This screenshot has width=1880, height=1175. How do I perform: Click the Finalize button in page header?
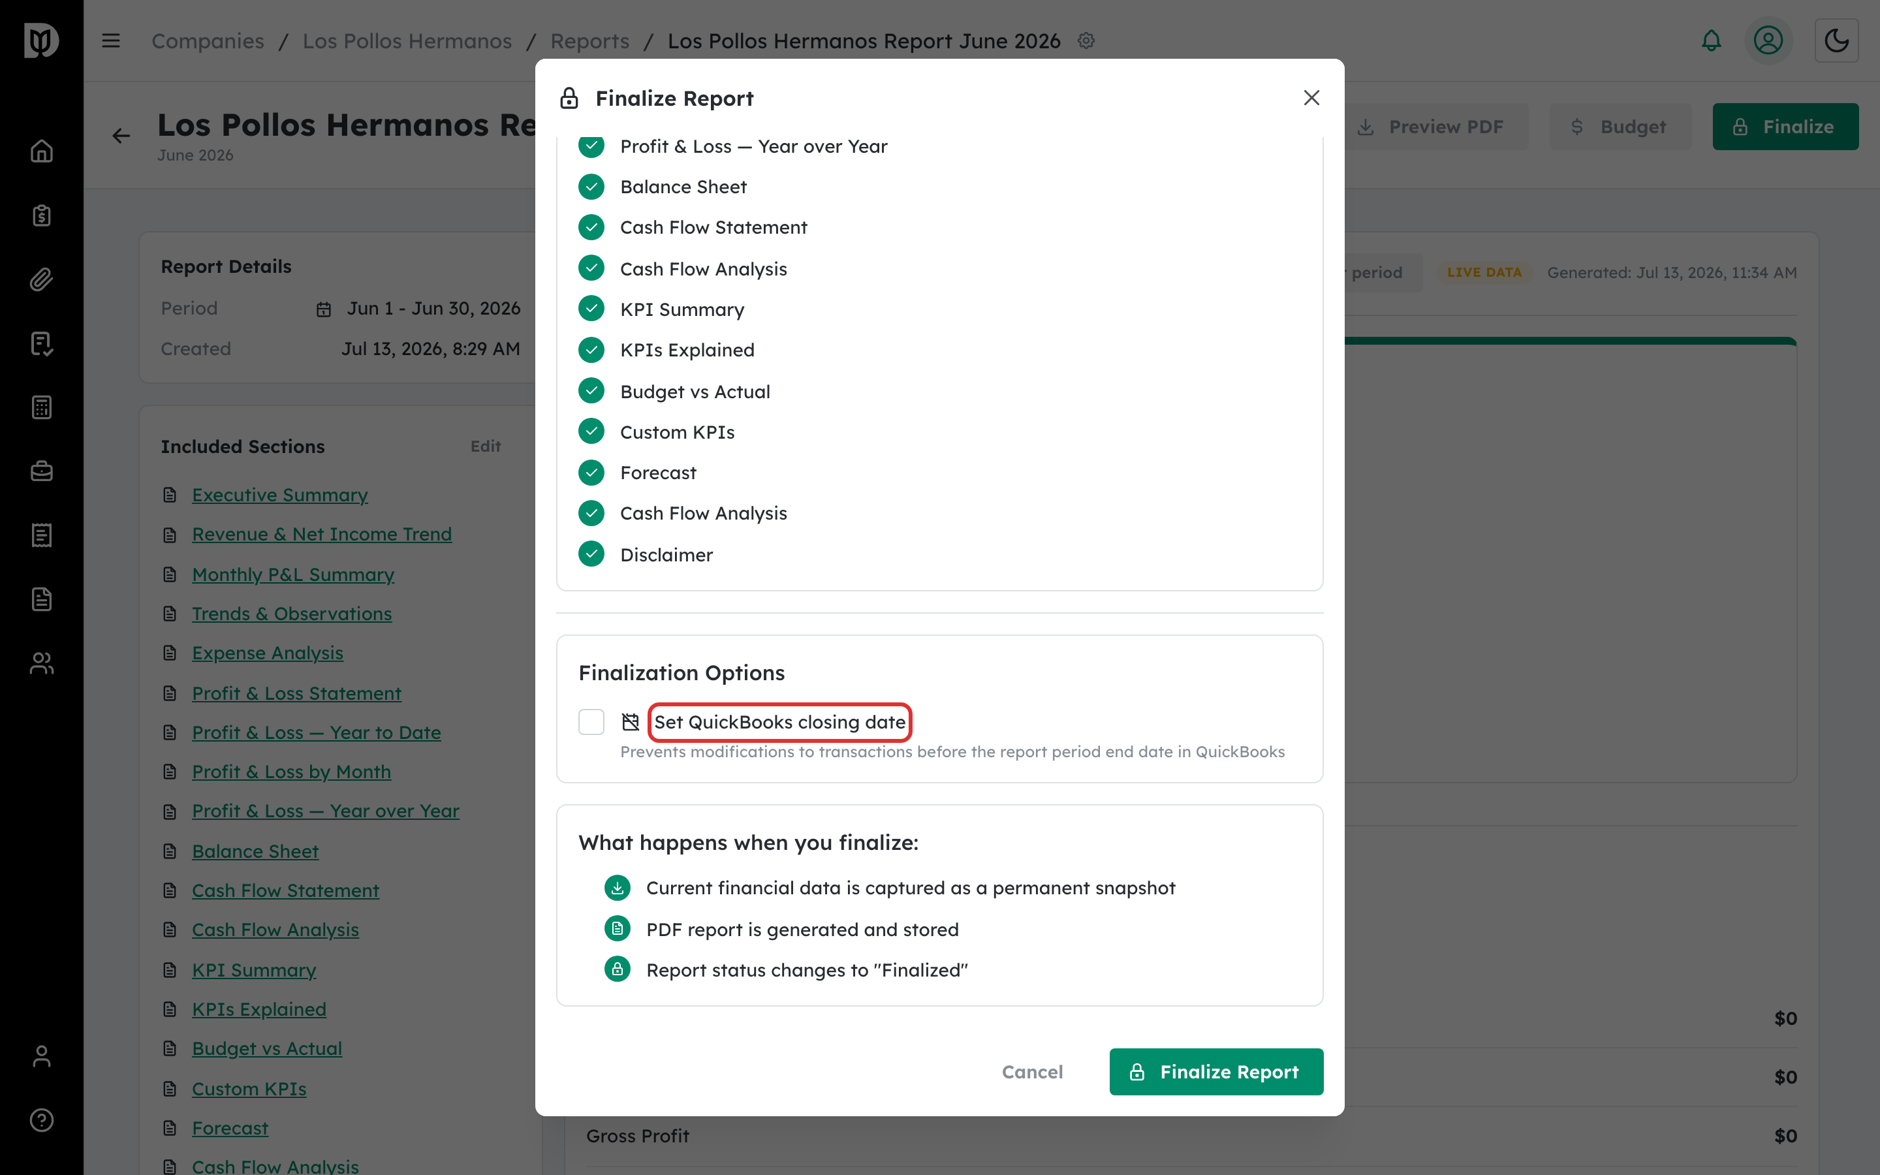1785,127
